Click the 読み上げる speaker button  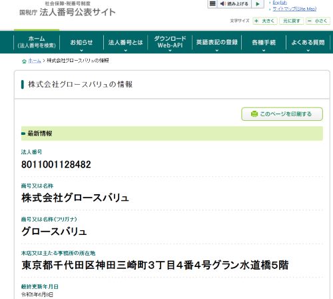coord(234,3)
